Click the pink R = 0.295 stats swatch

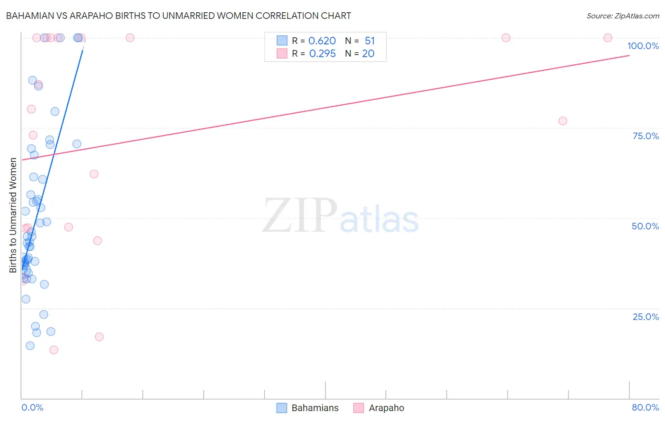click(282, 53)
